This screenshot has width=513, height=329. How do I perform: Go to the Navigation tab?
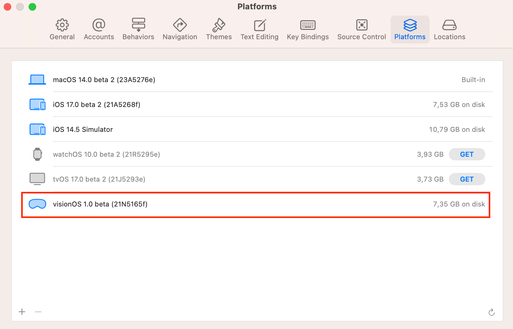(180, 30)
